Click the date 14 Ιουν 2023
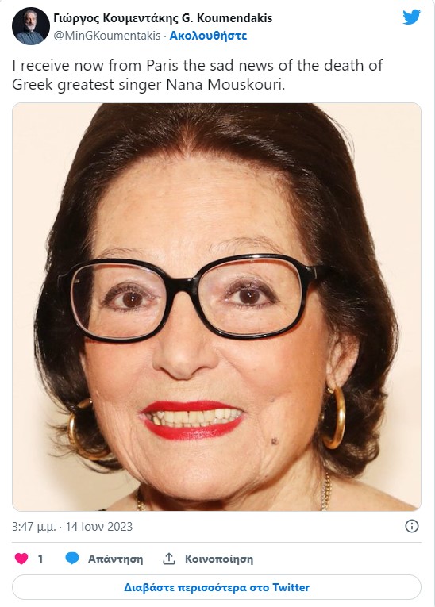435x607 pixels. [98, 527]
